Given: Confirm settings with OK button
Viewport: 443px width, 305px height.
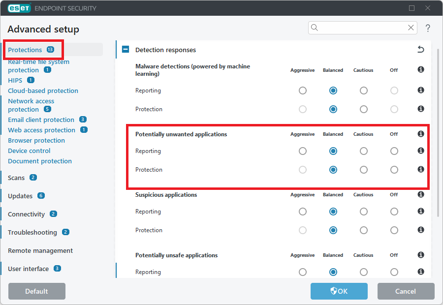Looking at the screenshot, I should [339, 291].
